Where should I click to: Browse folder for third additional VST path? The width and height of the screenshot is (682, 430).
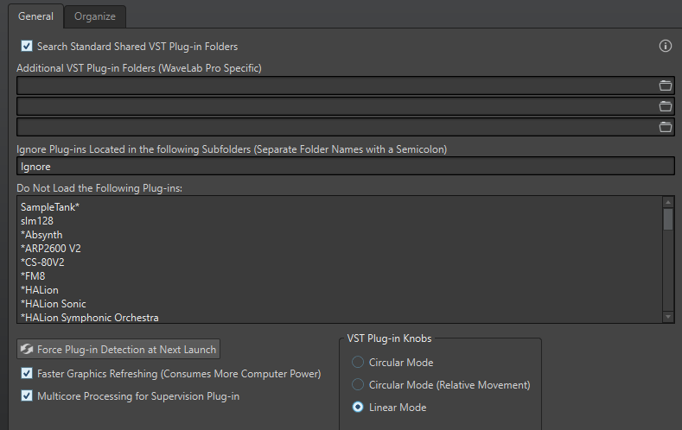[665, 127]
